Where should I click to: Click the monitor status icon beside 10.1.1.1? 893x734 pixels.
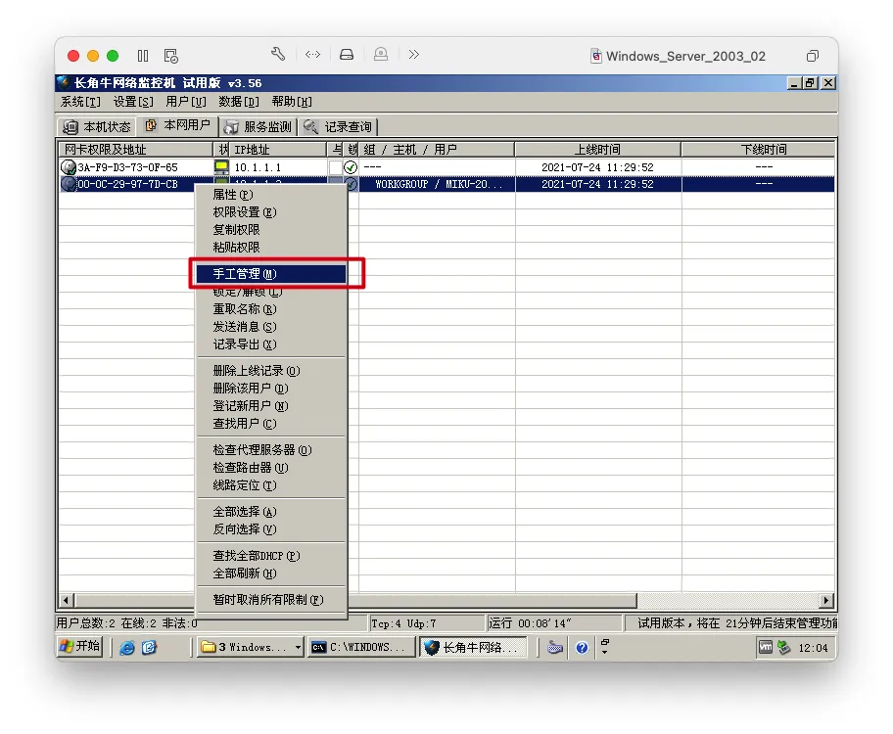coord(221,167)
